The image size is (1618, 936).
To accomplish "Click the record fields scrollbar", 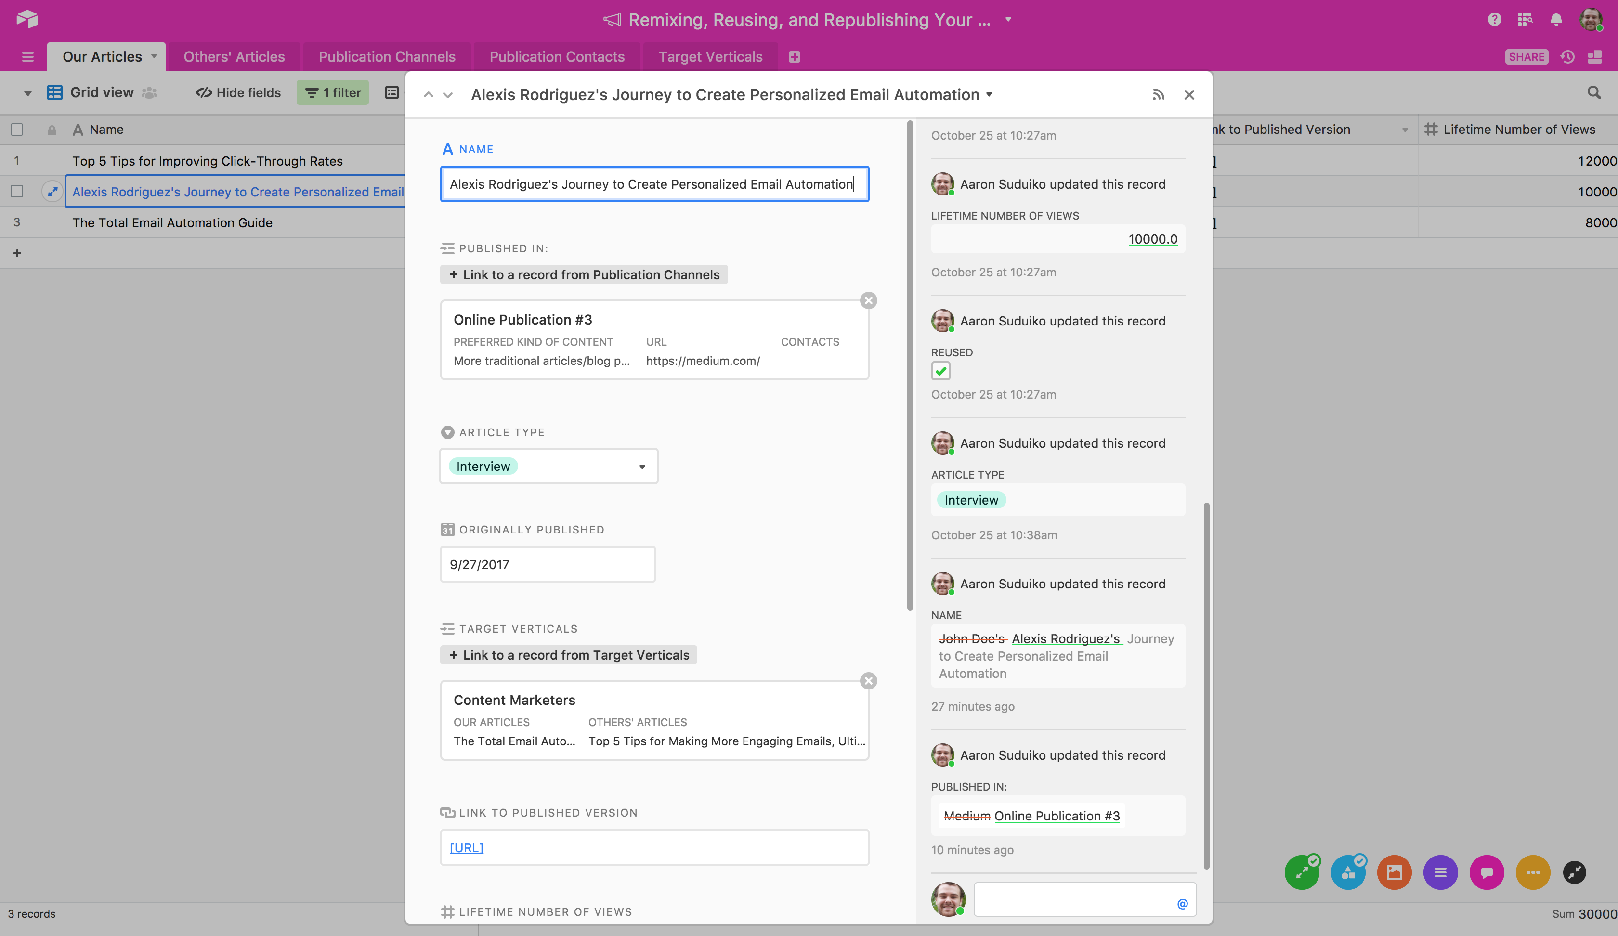I will [910, 364].
